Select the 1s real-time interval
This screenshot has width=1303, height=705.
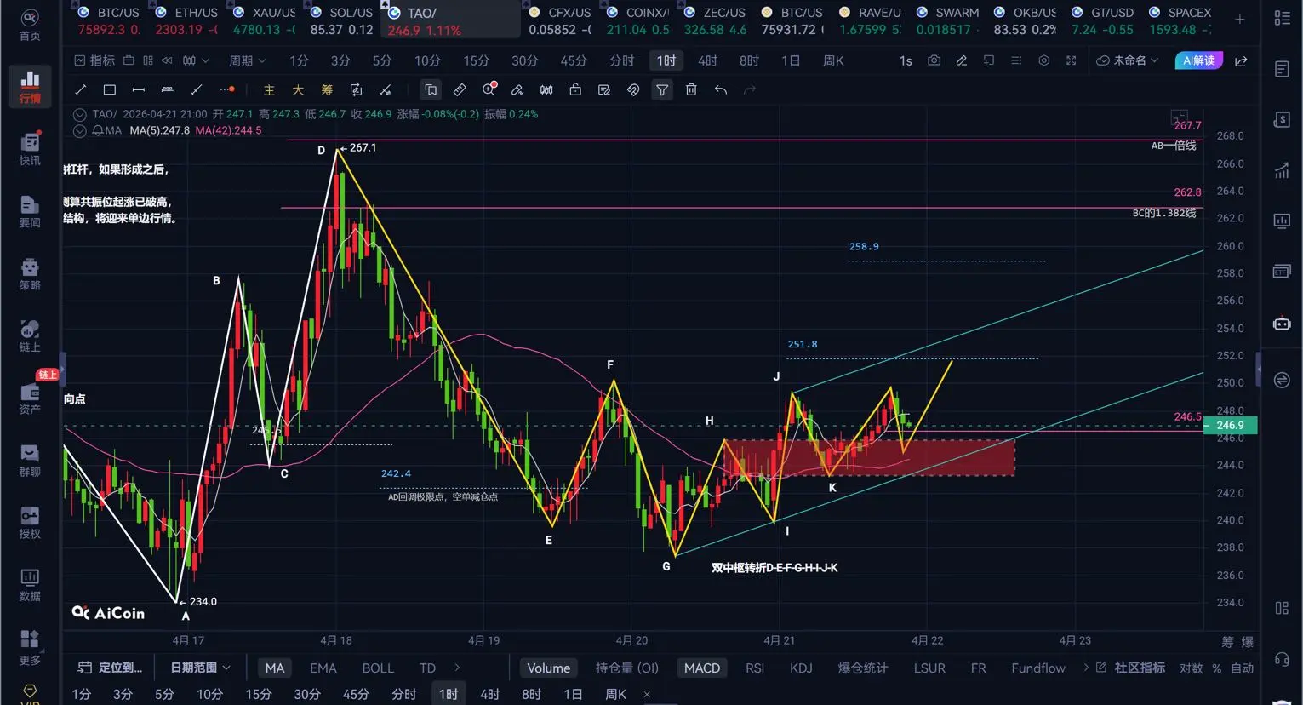coord(906,60)
